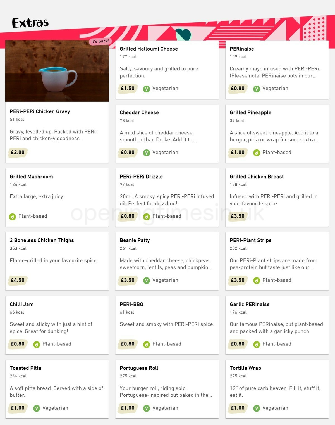Click the Vegetarian icon on Toasted Pitta
The width and height of the screenshot is (335, 425).
pyautogui.click(x=36, y=408)
